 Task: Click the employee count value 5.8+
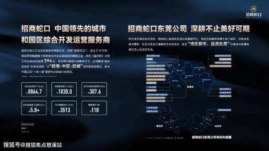coord(35,110)
